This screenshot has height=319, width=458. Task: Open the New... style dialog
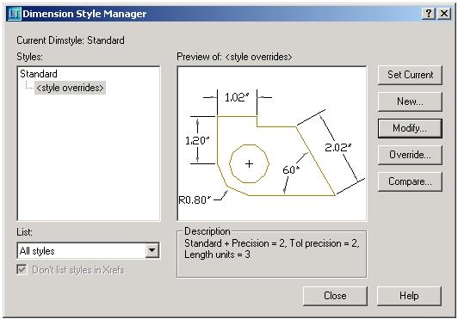[x=410, y=101]
